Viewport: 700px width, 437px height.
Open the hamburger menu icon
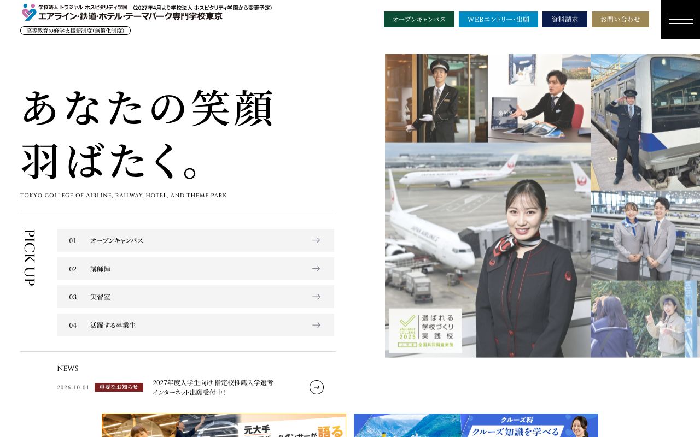pyautogui.click(x=680, y=19)
